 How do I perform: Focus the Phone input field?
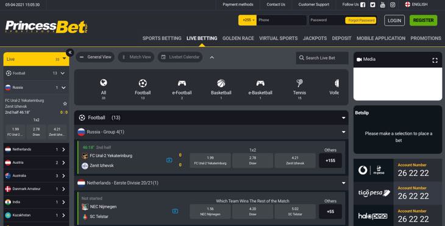click(282, 20)
